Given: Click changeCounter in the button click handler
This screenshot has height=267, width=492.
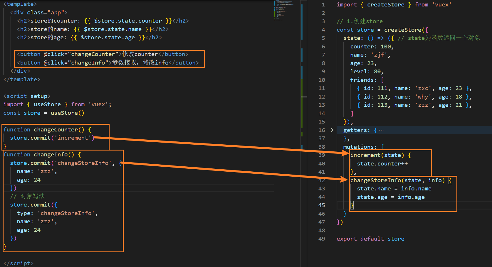Looking at the screenshot, I should [x=93, y=54].
